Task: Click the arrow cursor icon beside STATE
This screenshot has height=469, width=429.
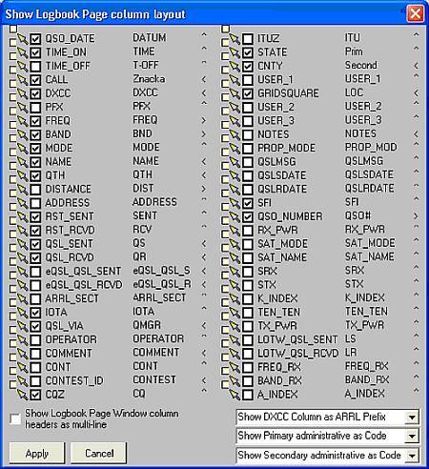Action: click(x=235, y=52)
